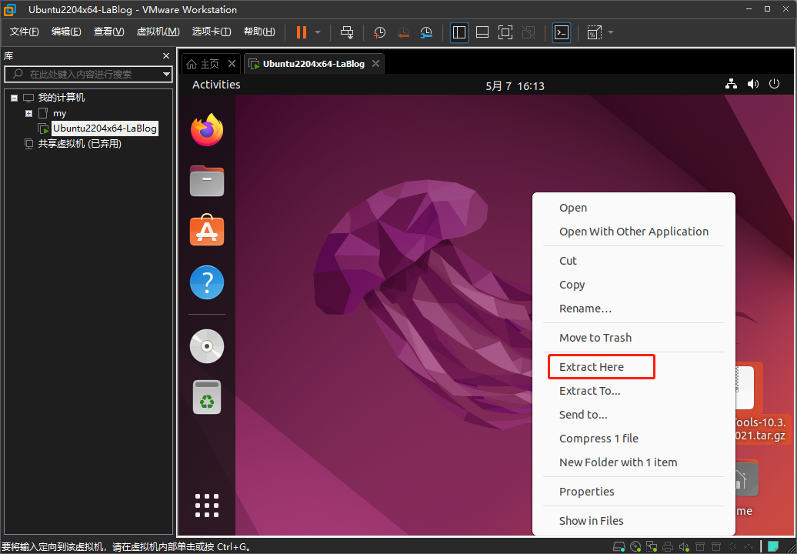The height and width of the screenshot is (554, 797).
Task: Launch Firefox from the Ubuntu dock
Action: point(207,130)
